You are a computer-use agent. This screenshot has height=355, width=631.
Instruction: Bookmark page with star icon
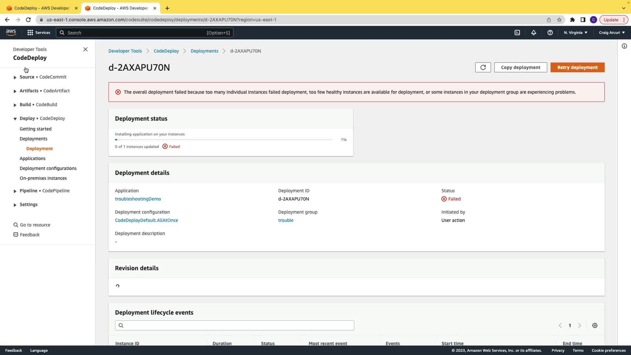tap(559, 20)
